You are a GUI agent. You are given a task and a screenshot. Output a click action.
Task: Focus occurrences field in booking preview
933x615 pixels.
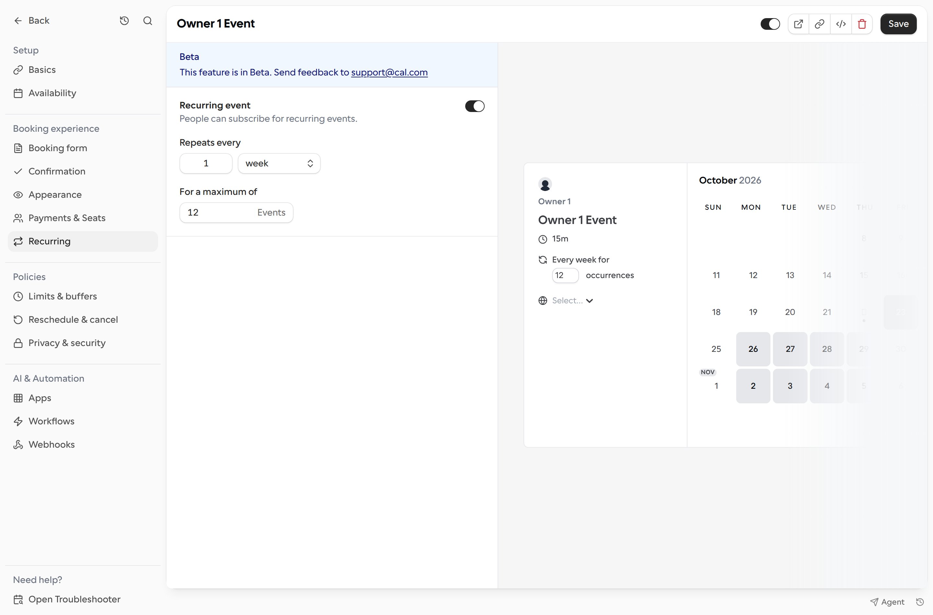(x=565, y=275)
